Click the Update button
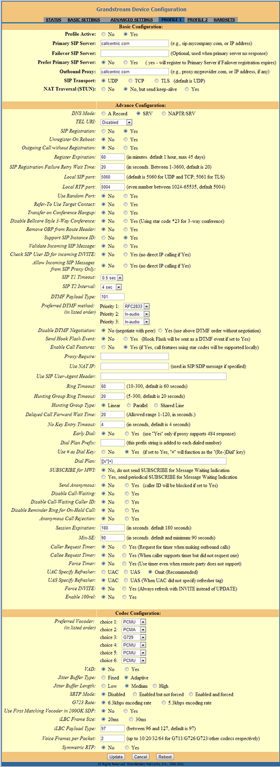The image size is (280, 767). [116, 756]
